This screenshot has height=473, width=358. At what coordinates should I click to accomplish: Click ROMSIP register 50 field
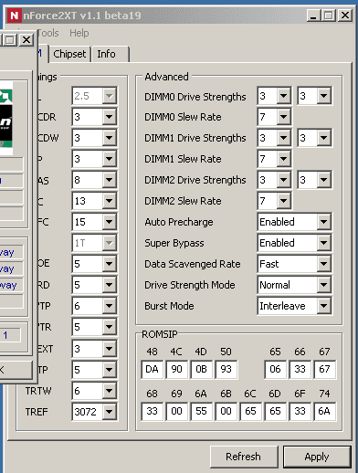(x=226, y=370)
